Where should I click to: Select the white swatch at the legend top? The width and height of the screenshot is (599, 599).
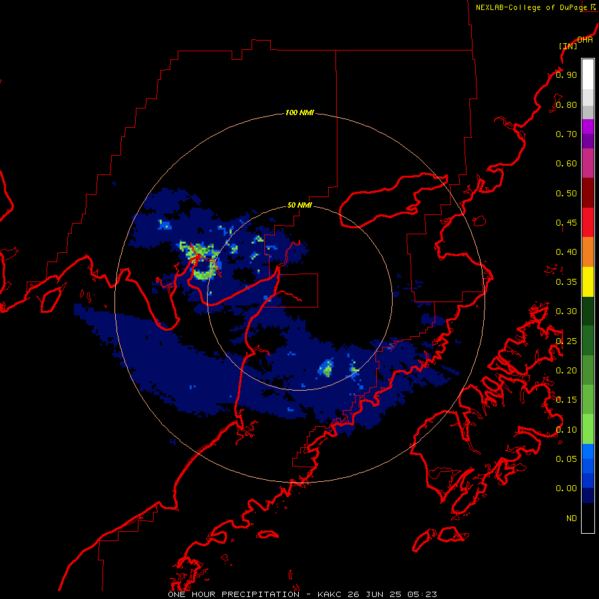[588, 75]
